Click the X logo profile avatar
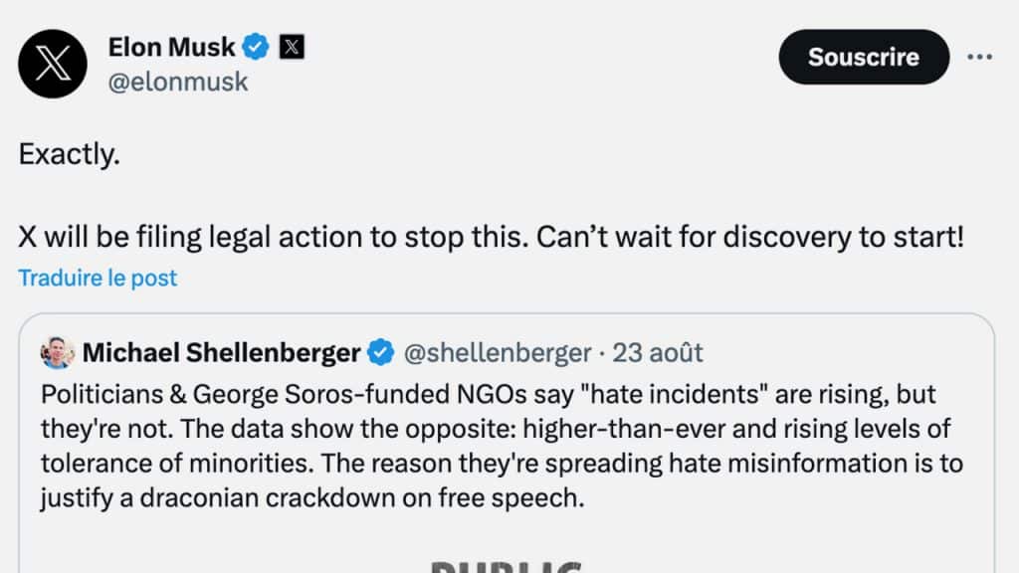 [x=53, y=64]
